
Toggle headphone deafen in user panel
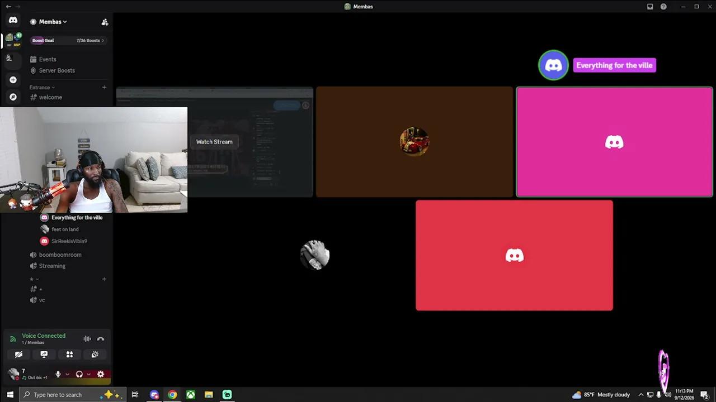click(x=79, y=374)
